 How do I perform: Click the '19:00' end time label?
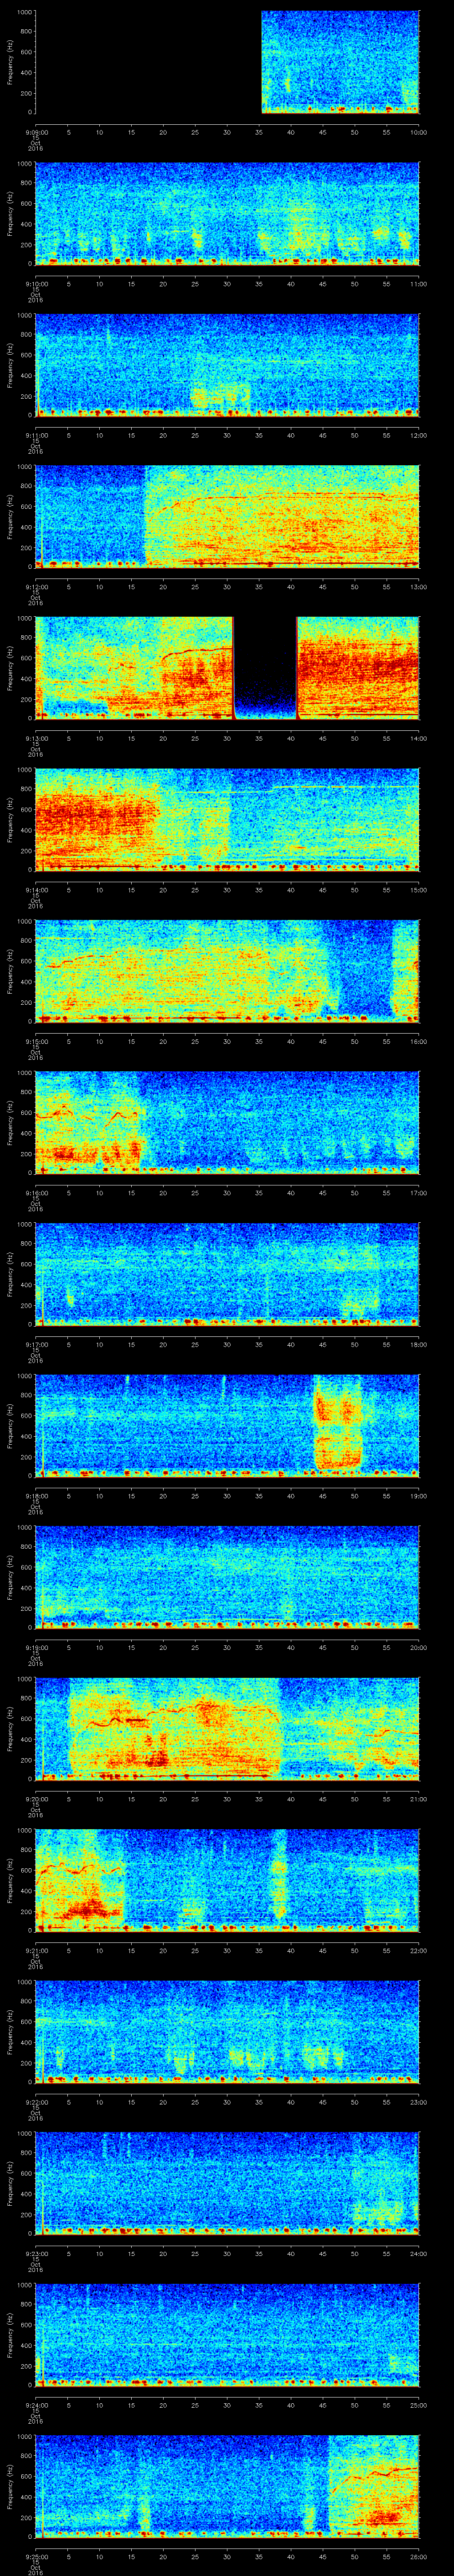click(418, 1496)
